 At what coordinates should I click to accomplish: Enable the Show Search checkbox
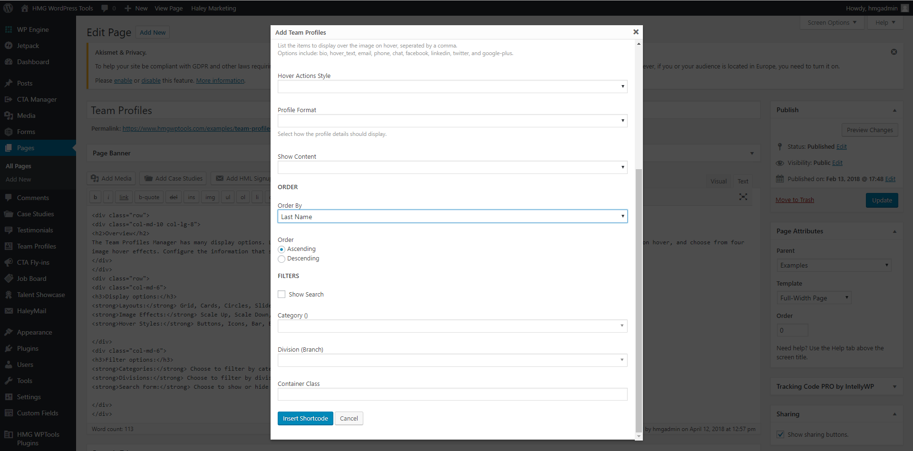click(x=282, y=294)
